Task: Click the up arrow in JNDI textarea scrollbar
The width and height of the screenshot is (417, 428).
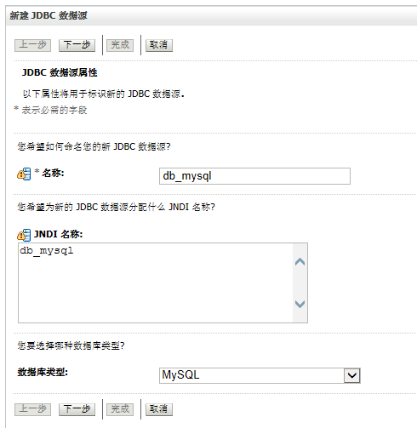Action: 300,261
